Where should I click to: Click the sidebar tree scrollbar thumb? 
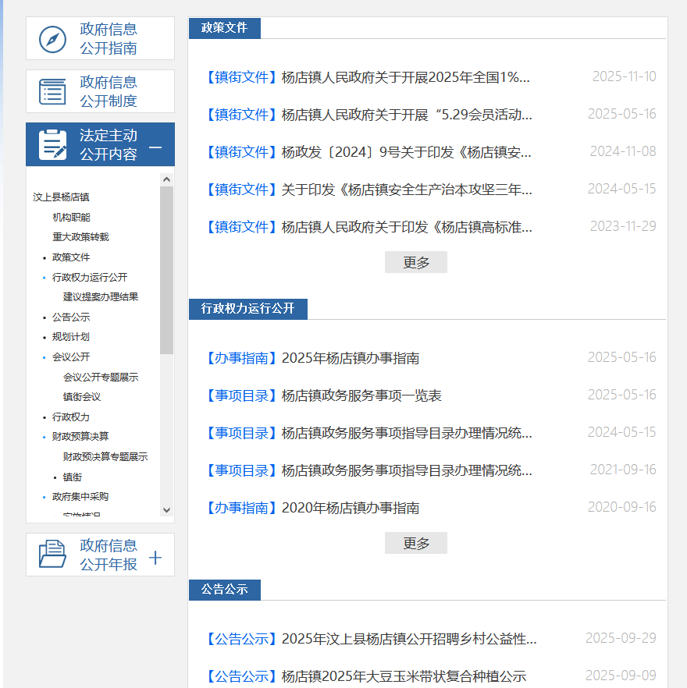(166, 269)
